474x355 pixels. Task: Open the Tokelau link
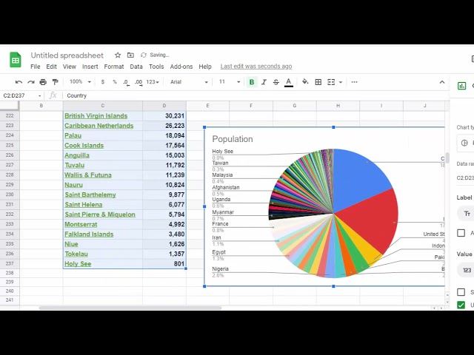[x=76, y=254]
